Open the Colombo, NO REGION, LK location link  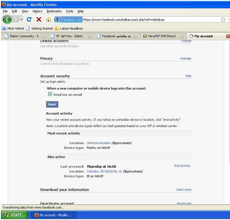104,171
